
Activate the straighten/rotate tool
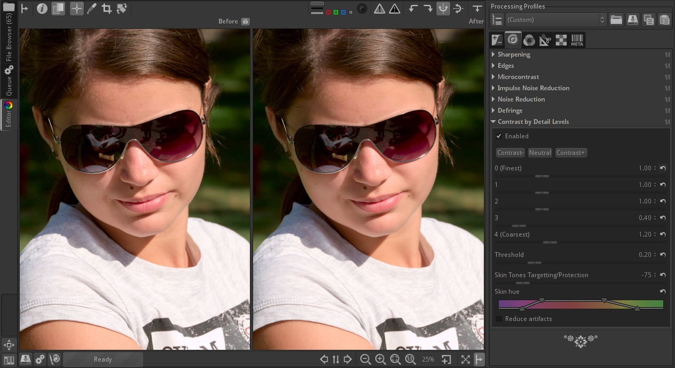point(121,9)
